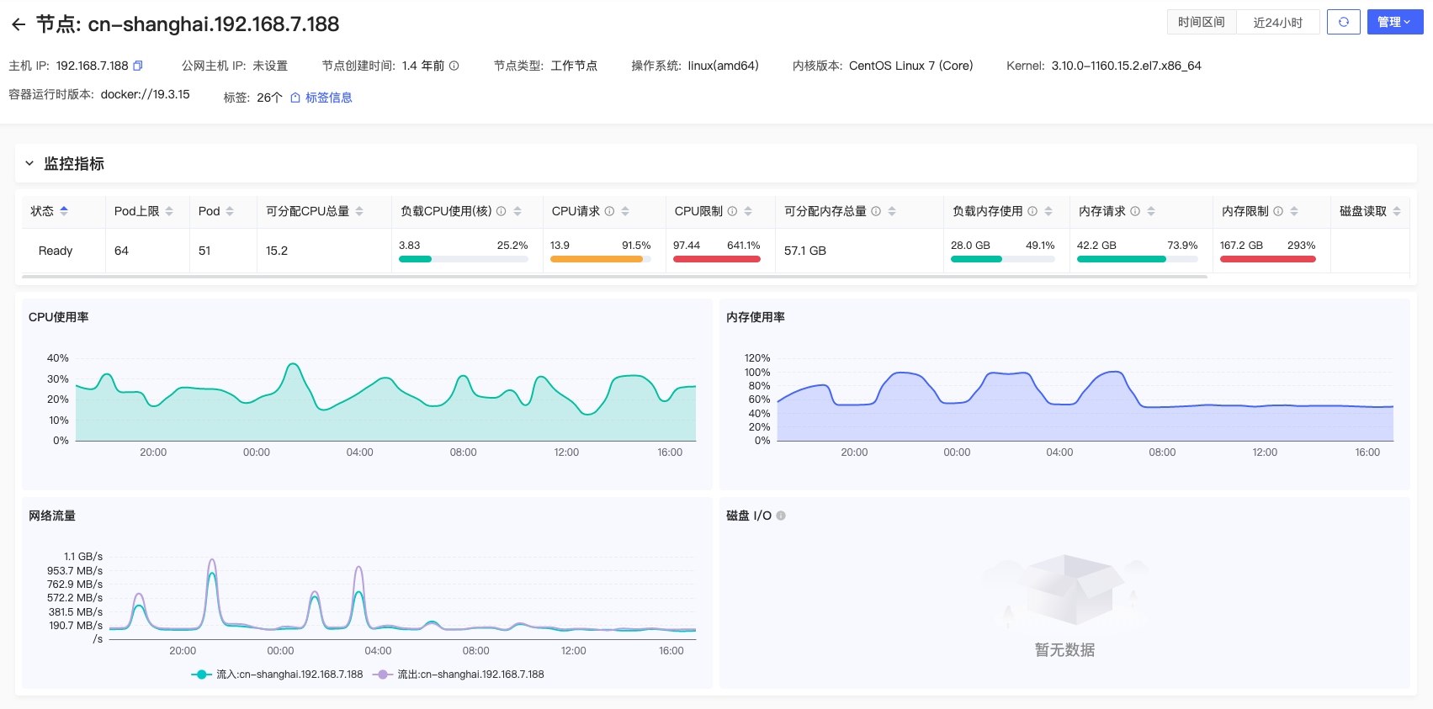
Task: Click the Pod count value 51
Action: 204,251
